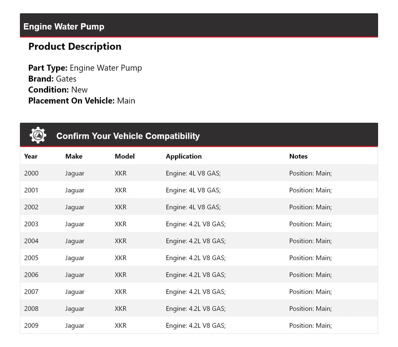Click the Notes column header
Viewport: 398px width, 347px height.
pyautogui.click(x=298, y=156)
